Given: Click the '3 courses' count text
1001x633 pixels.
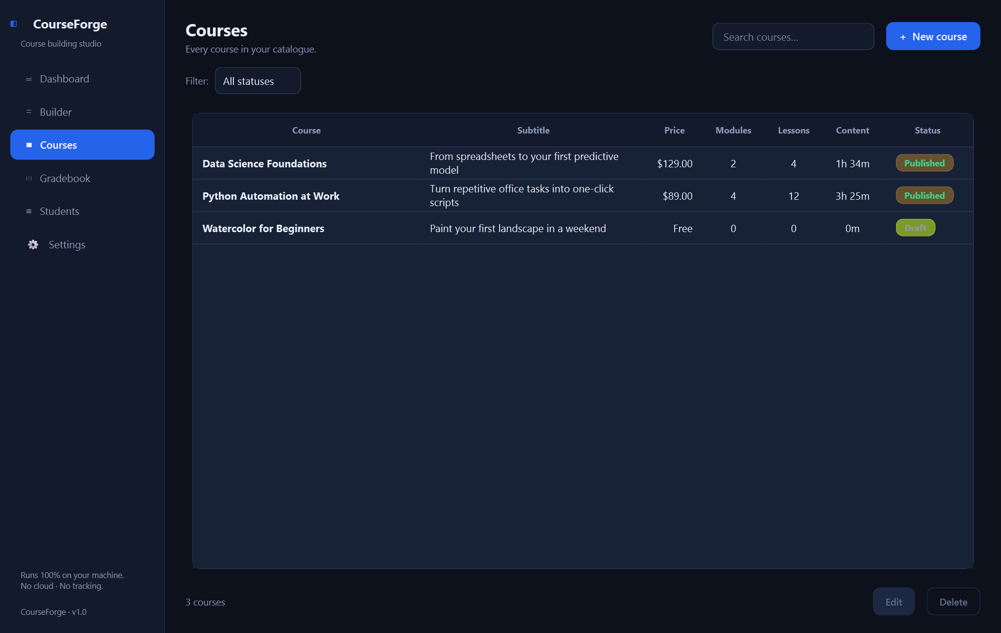Looking at the screenshot, I should pos(205,602).
